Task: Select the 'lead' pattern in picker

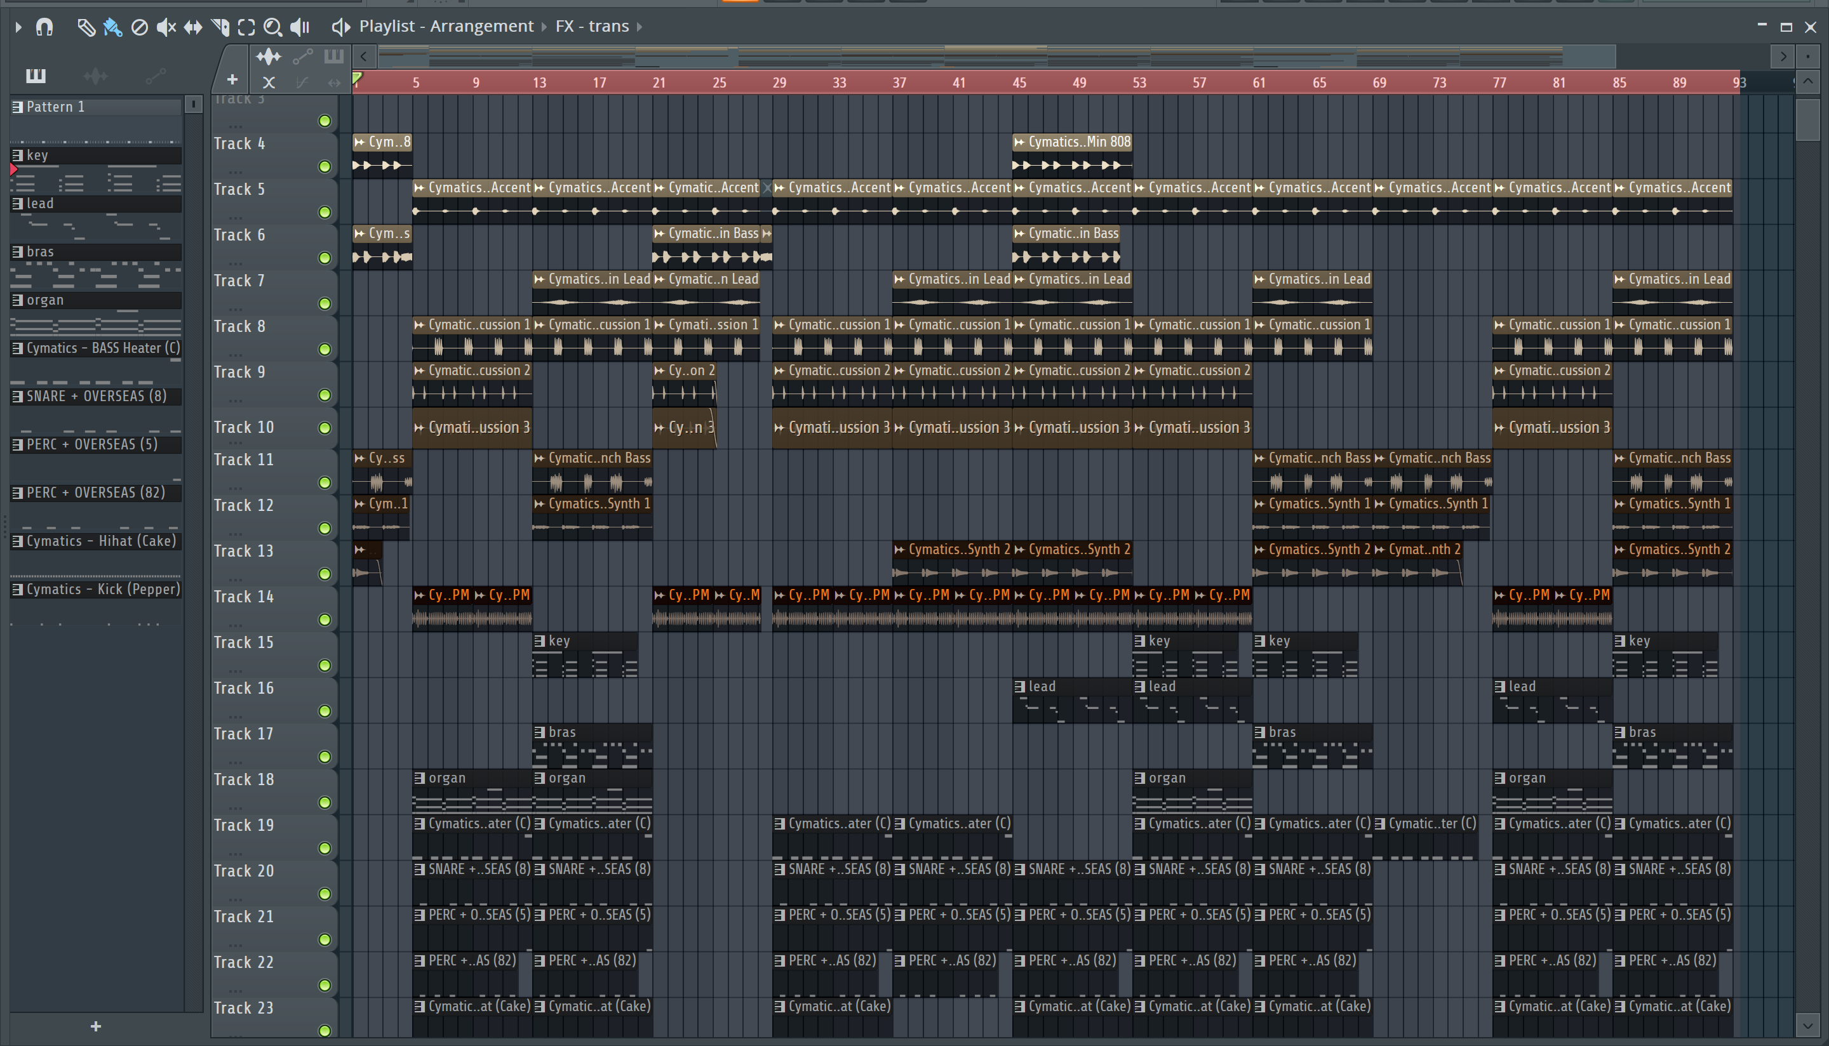Action: (97, 203)
